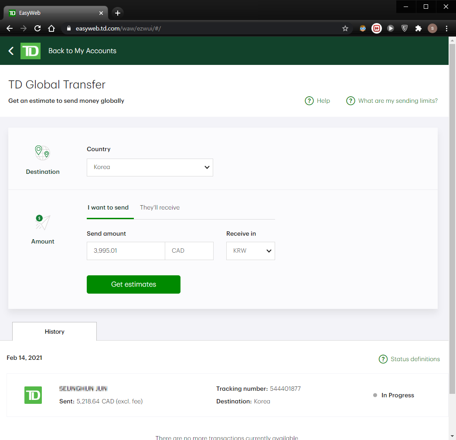This screenshot has width=456, height=440.
Task: Bookmark this page with the star icon
Action: pos(345,28)
